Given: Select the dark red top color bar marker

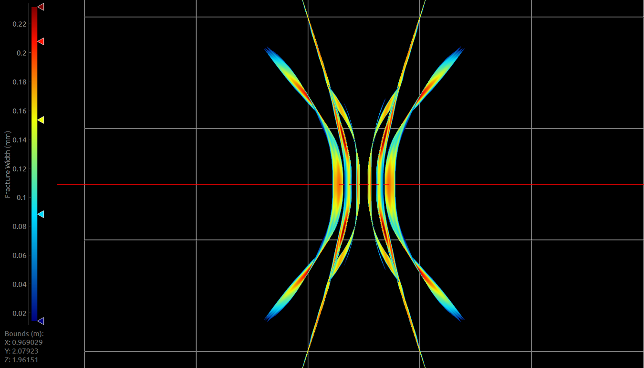Looking at the screenshot, I should (41, 7).
